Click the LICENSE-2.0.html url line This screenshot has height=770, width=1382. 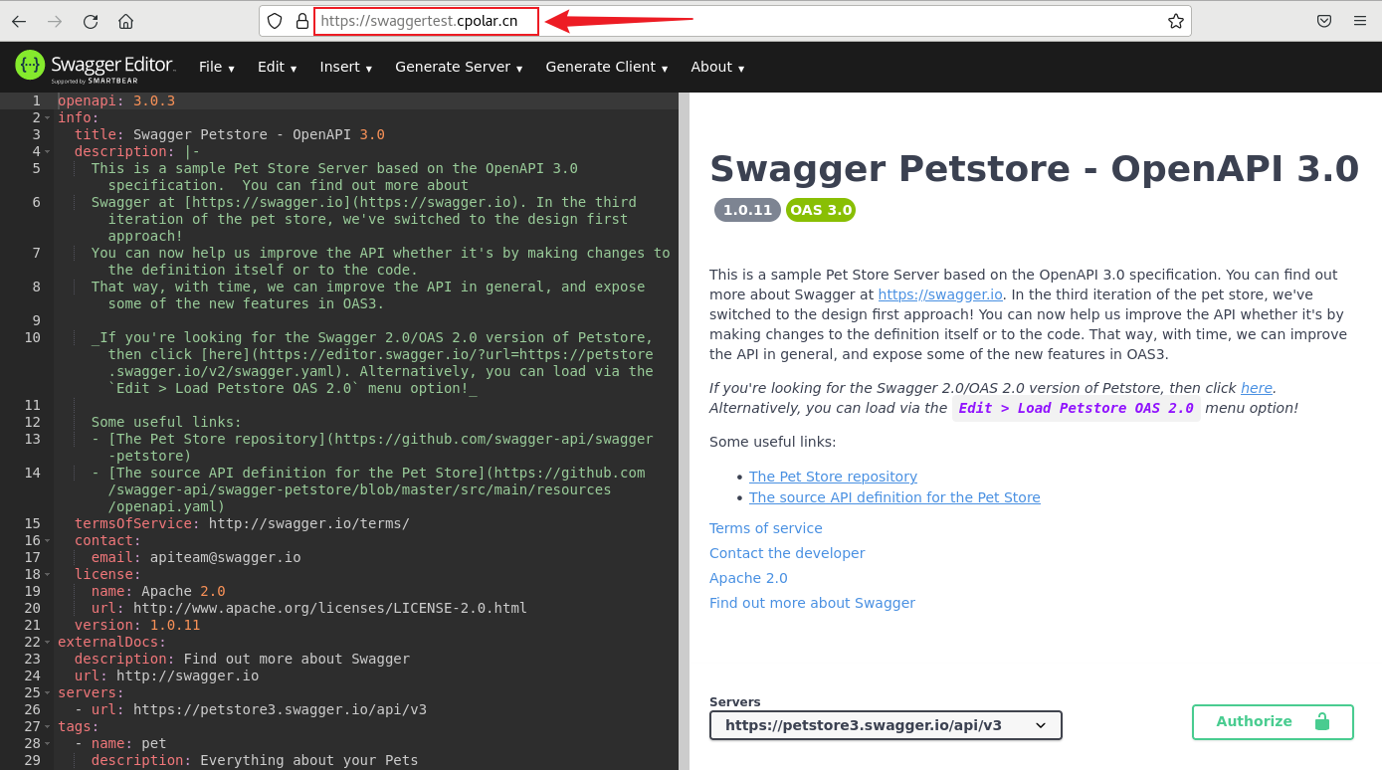(309, 608)
